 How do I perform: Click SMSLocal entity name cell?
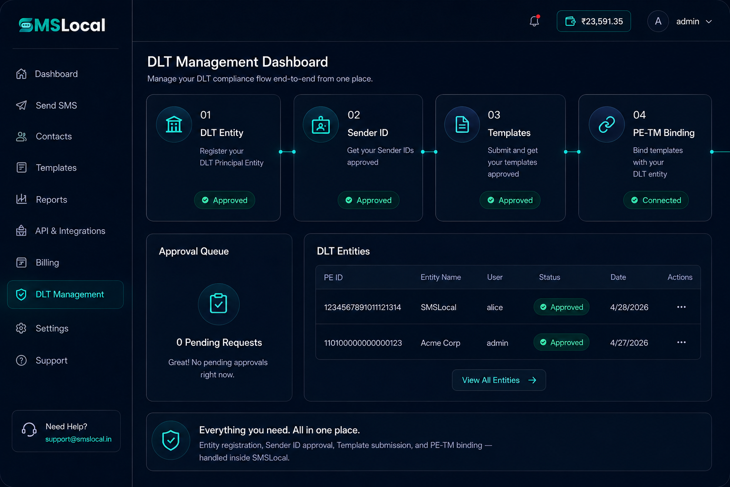click(438, 307)
